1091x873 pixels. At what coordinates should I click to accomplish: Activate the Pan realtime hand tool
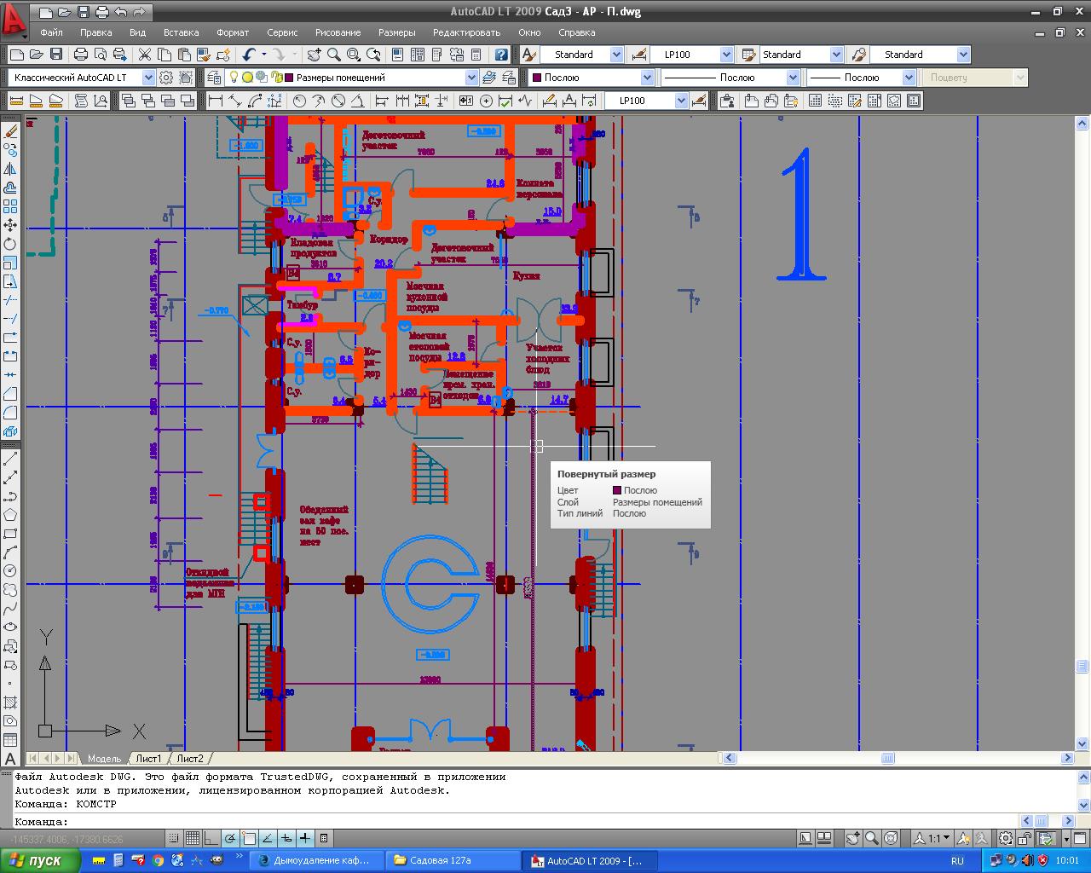tap(315, 55)
